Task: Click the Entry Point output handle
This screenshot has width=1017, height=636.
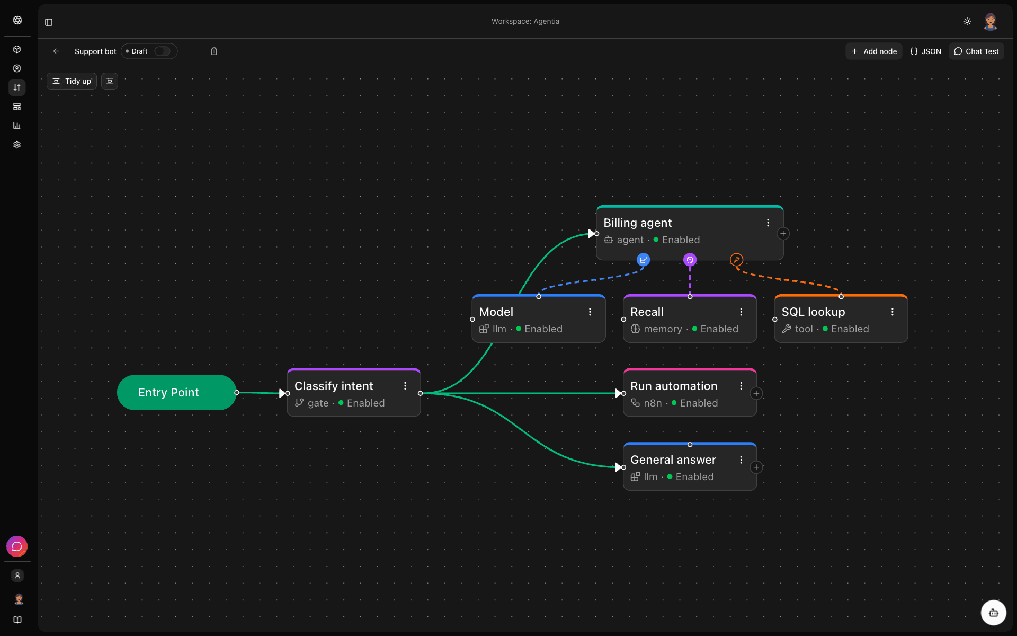Action: click(237, 392)
